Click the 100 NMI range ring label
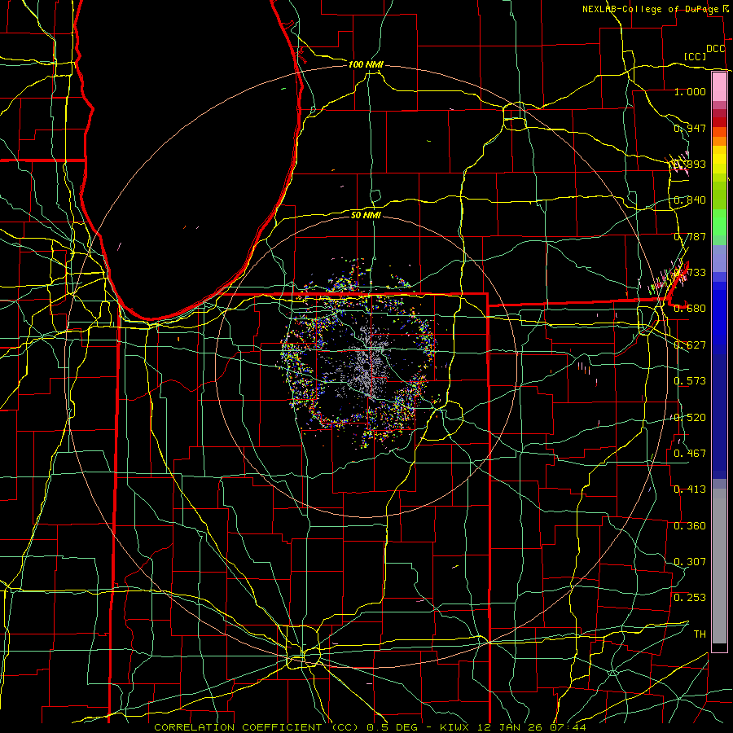733x733 pixels. click(x=366, y=64)
